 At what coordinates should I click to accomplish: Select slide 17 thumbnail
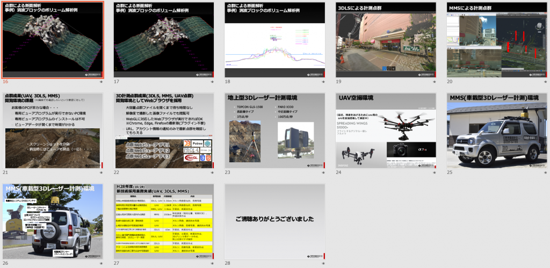(164, 40)
